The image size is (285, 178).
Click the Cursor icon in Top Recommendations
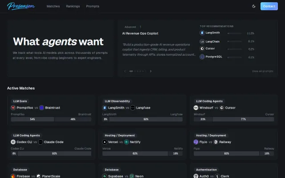pyautogui.click(x=202, y=49)
